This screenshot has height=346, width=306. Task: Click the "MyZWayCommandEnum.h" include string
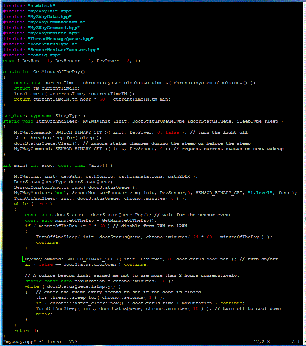click(x=56, y=22)
